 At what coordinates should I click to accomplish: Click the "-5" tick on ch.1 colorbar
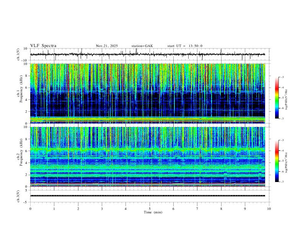click(282, 98)
